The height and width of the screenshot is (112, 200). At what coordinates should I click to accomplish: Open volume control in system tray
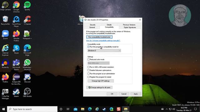[x=174, y=109]
